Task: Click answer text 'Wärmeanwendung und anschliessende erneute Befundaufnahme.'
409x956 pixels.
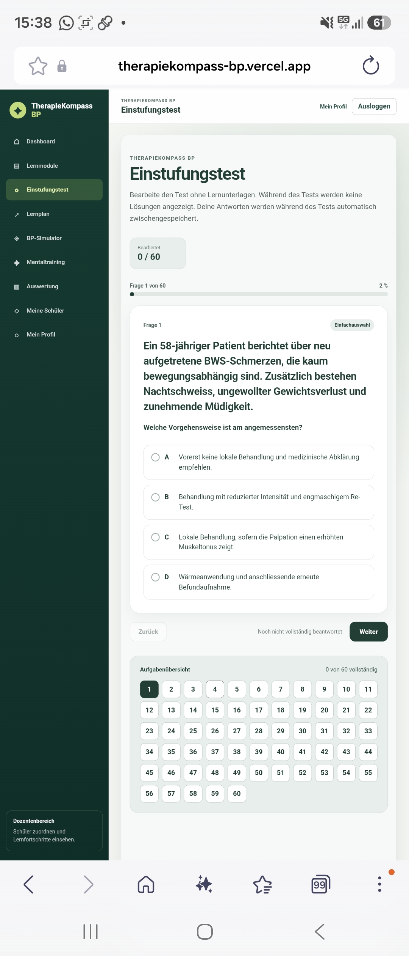Action: [x=249, y=582]
